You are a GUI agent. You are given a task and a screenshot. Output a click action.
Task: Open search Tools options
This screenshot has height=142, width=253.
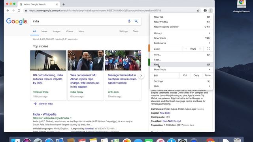(x=136, y=32)
